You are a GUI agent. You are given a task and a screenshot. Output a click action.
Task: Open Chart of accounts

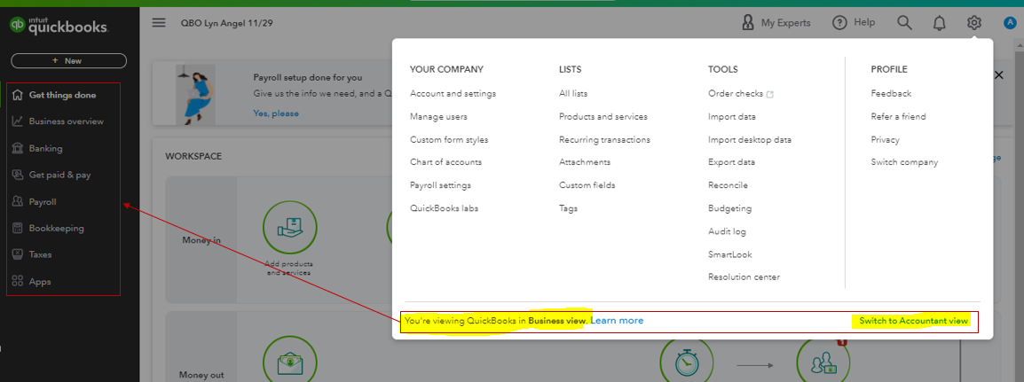click(x=446, y=161)
